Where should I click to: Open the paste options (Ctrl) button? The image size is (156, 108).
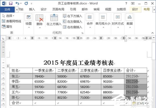(x=140, y=103)
